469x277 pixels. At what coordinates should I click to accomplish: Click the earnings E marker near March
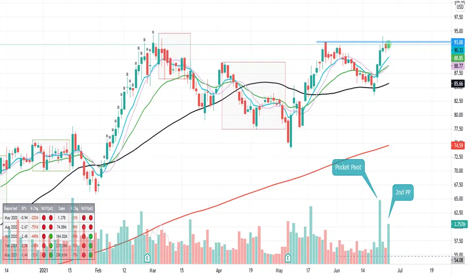click(147, 257)
